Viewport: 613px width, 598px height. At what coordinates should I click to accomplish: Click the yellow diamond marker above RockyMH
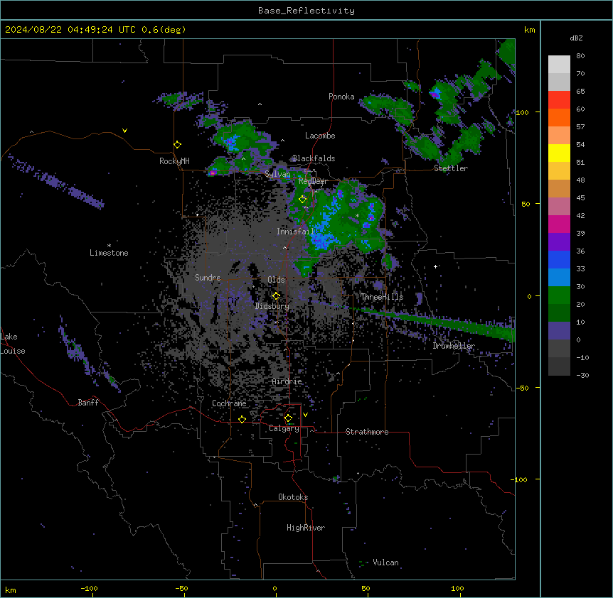click(178, 145)
